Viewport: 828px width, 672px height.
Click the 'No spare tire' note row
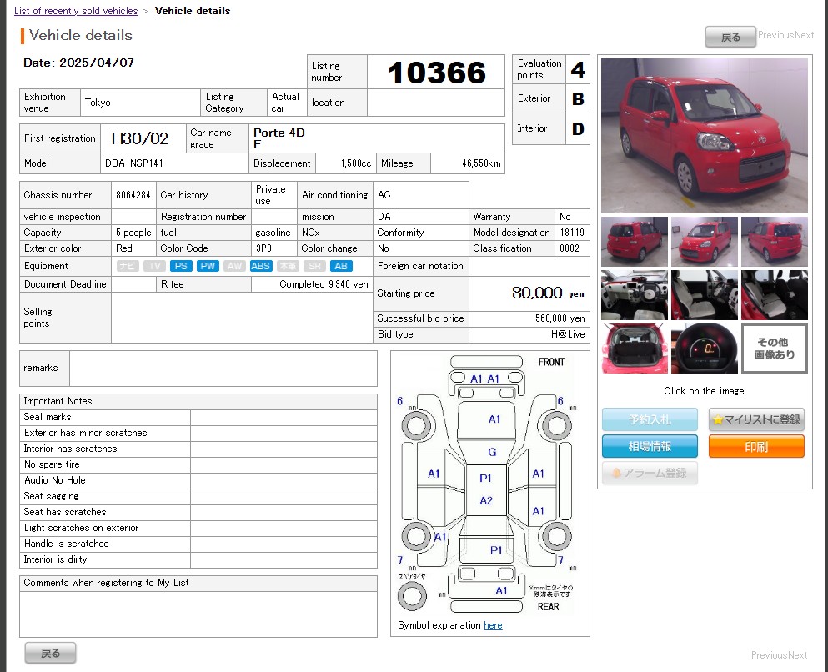[198, 464]
